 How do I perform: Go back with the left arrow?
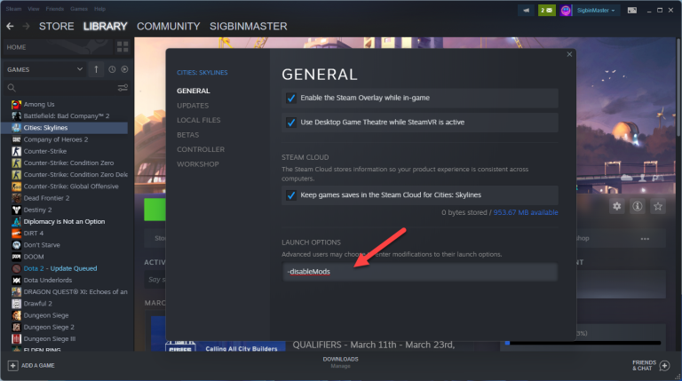[10, 27]
